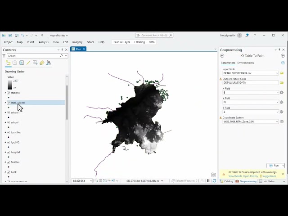Uncheck the state_capital layer checkbox
The image size is (288, 216).
pos(8,103)
